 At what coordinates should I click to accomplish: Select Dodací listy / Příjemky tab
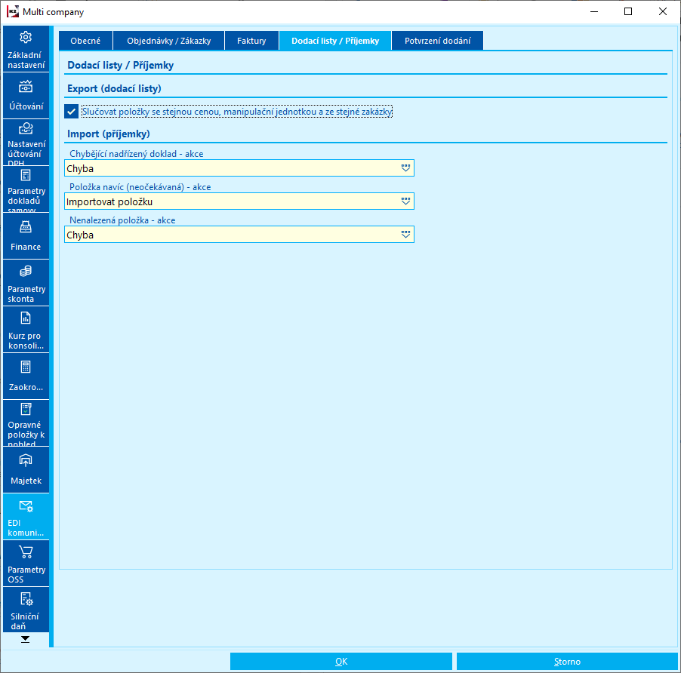(335, 41)
